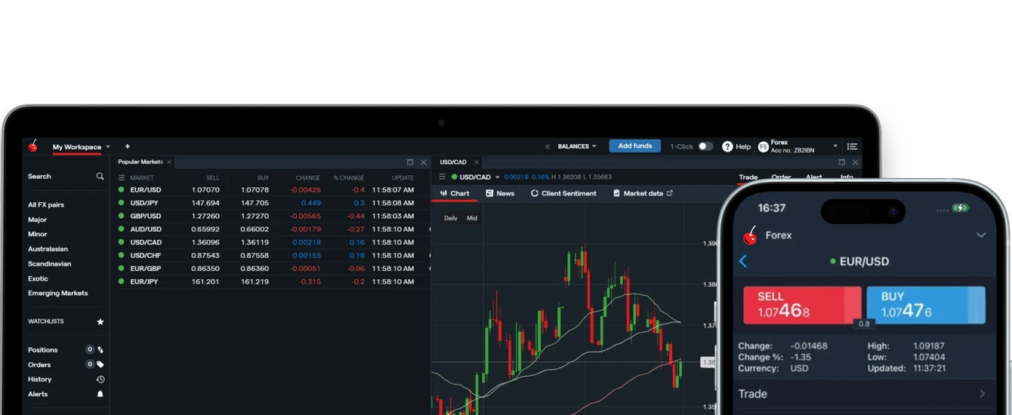Tap the red SELL button on phone
1012x415 pixels.
tap(802, 305)
